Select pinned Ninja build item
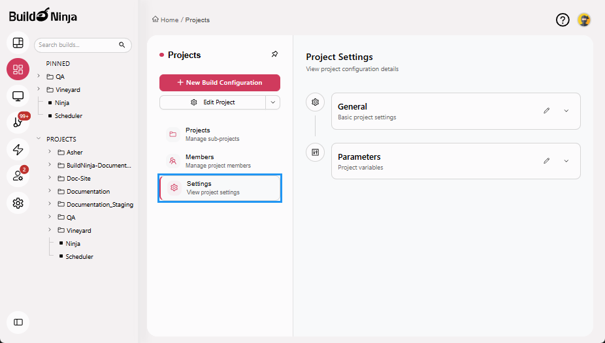 tap(61, 103)
